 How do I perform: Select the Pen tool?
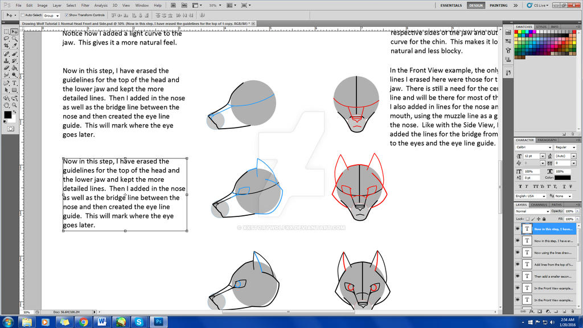pos(6,83)
